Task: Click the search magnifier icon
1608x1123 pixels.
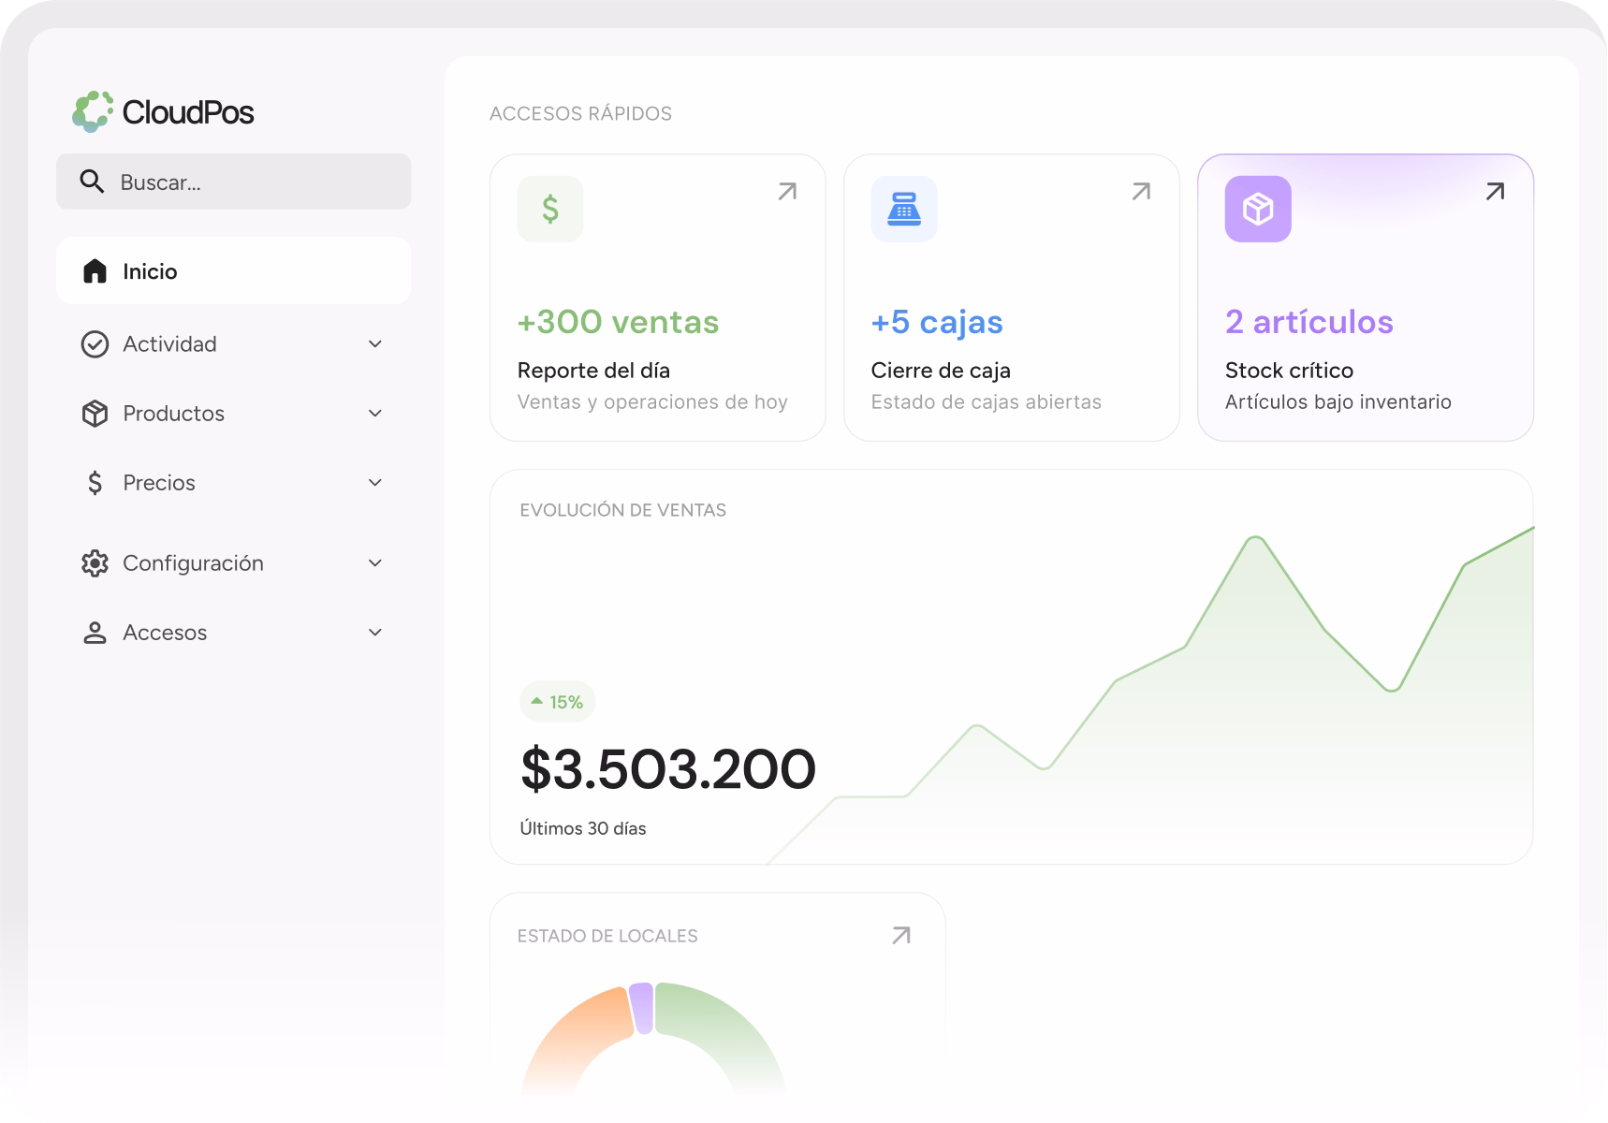Action: (92, 182)
